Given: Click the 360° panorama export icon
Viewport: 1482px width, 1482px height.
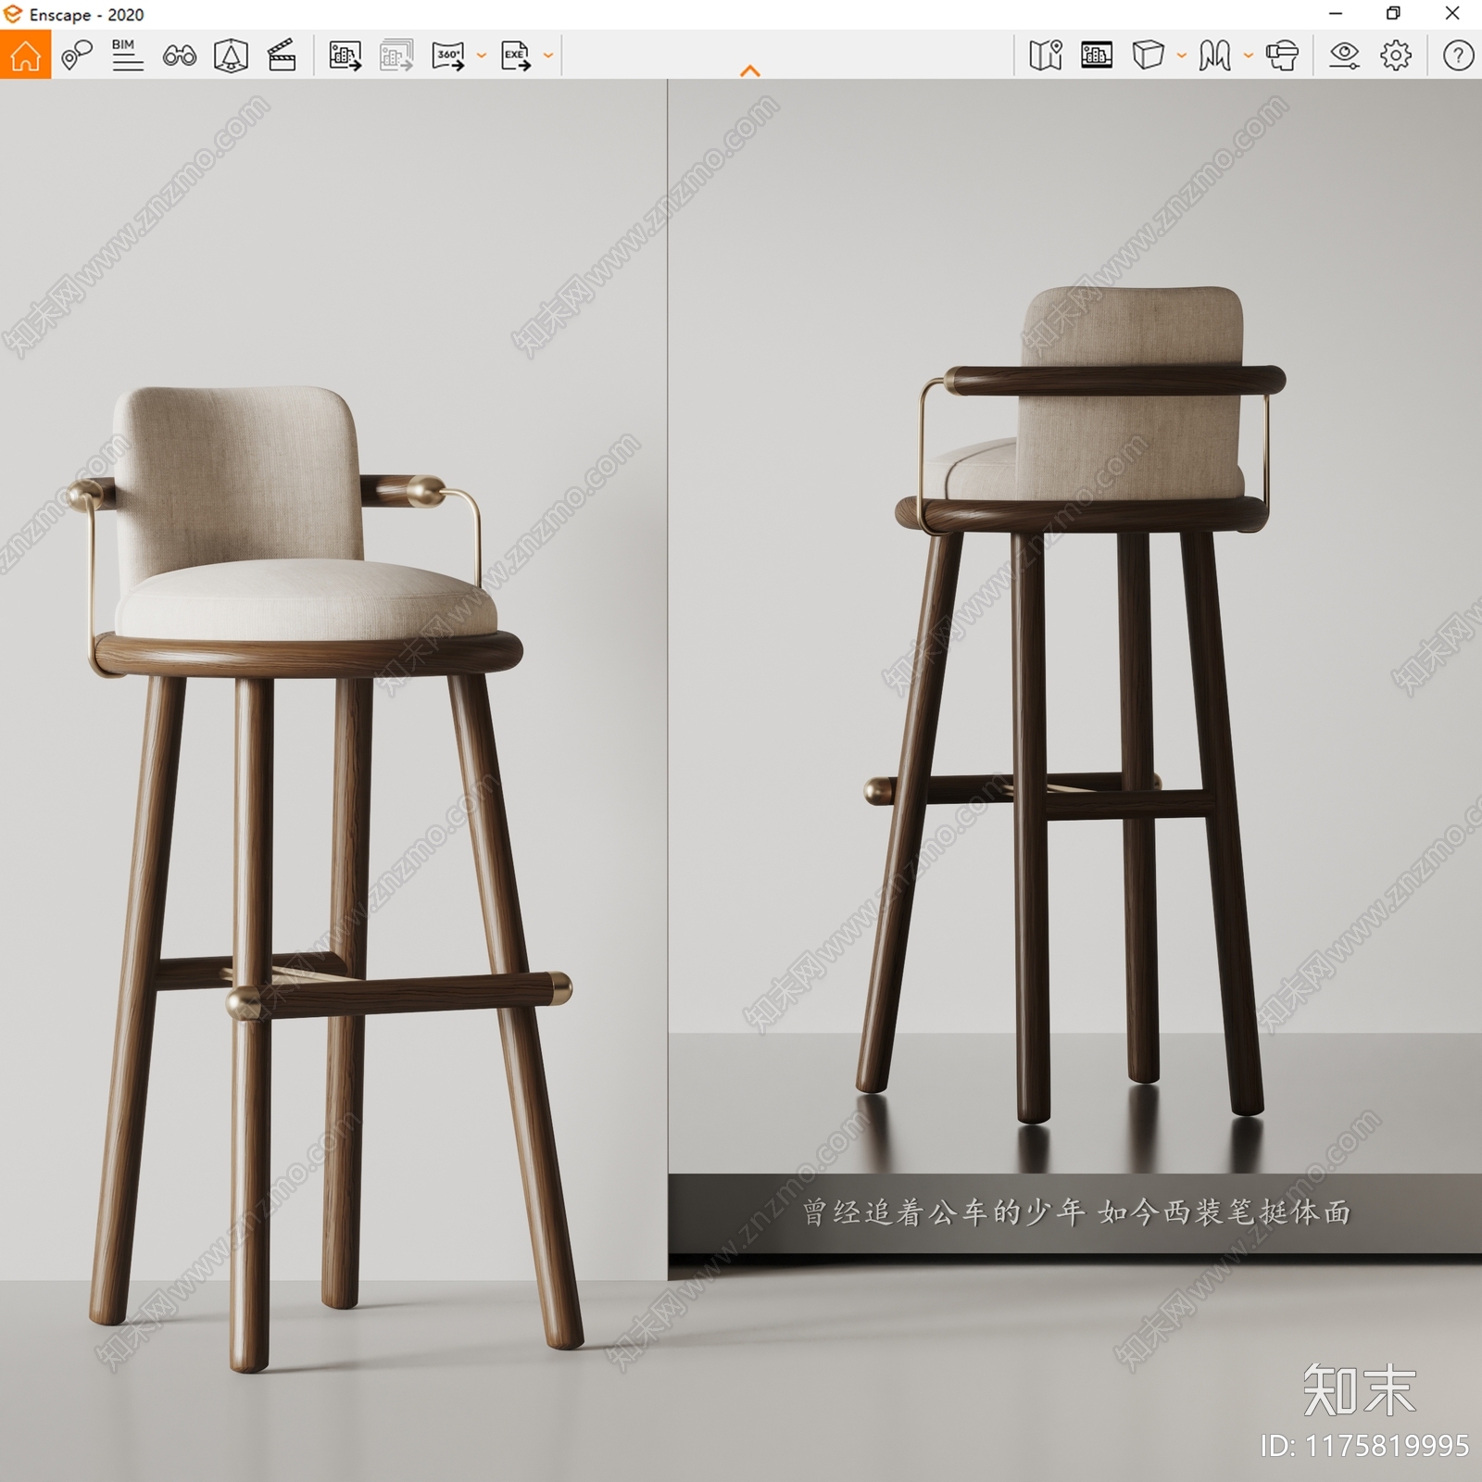Looking at the screenshot, I should 449,56.
